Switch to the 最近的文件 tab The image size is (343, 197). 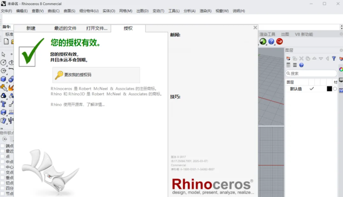click(x=65, y=29)
